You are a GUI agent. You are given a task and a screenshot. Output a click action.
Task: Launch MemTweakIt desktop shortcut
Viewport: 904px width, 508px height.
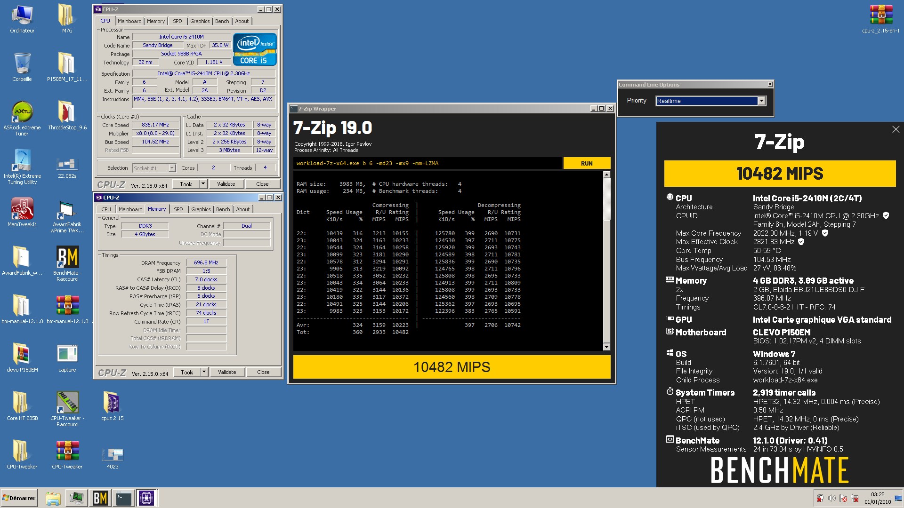click(22, 213)
